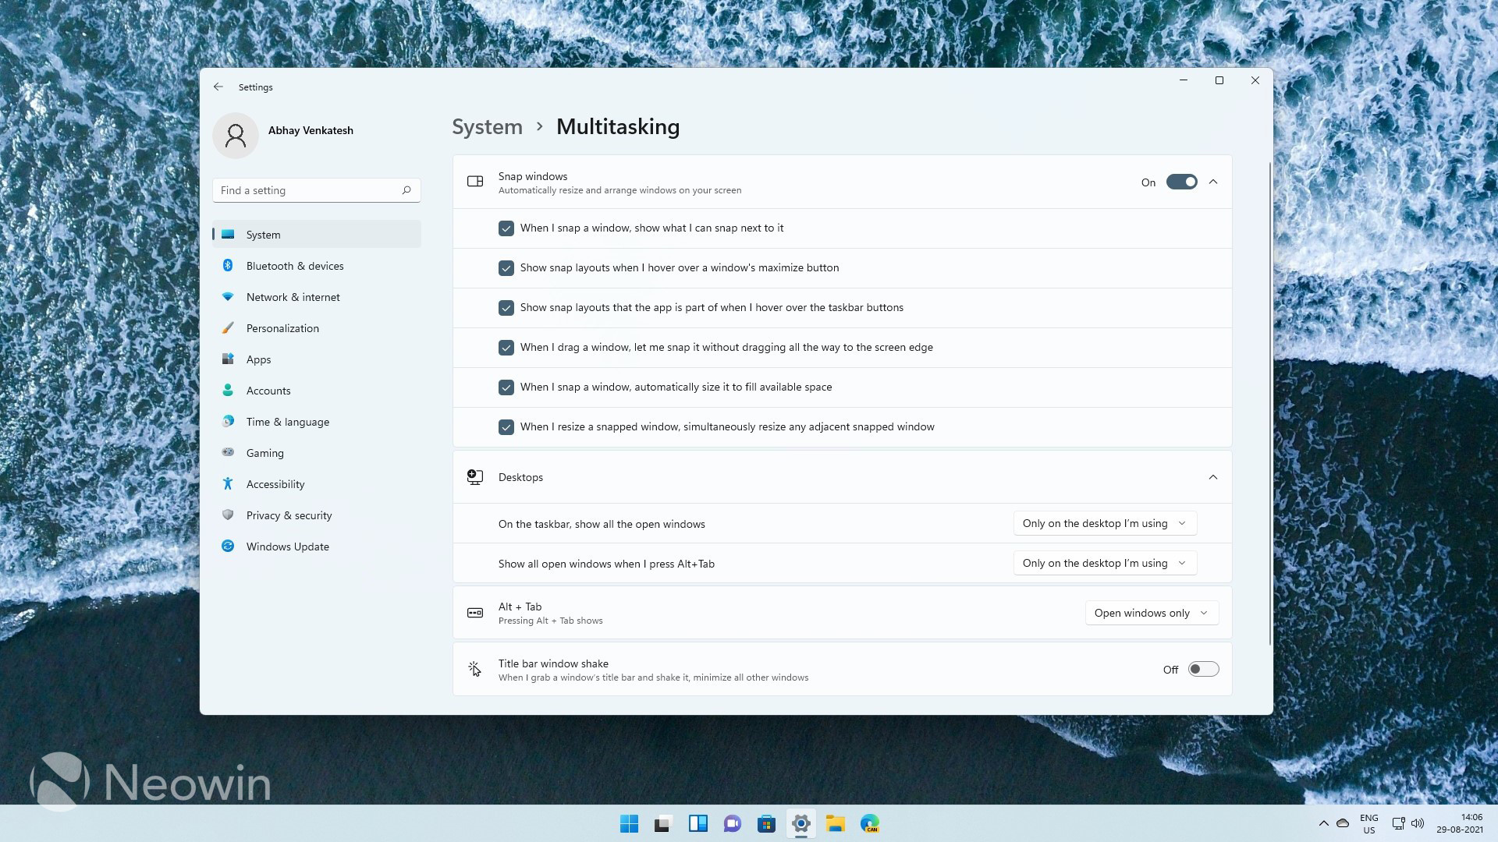This screenshot has height=842, width=1498.
Task: Open the taskbar open-windows display dropdown
Action: 1104,523
